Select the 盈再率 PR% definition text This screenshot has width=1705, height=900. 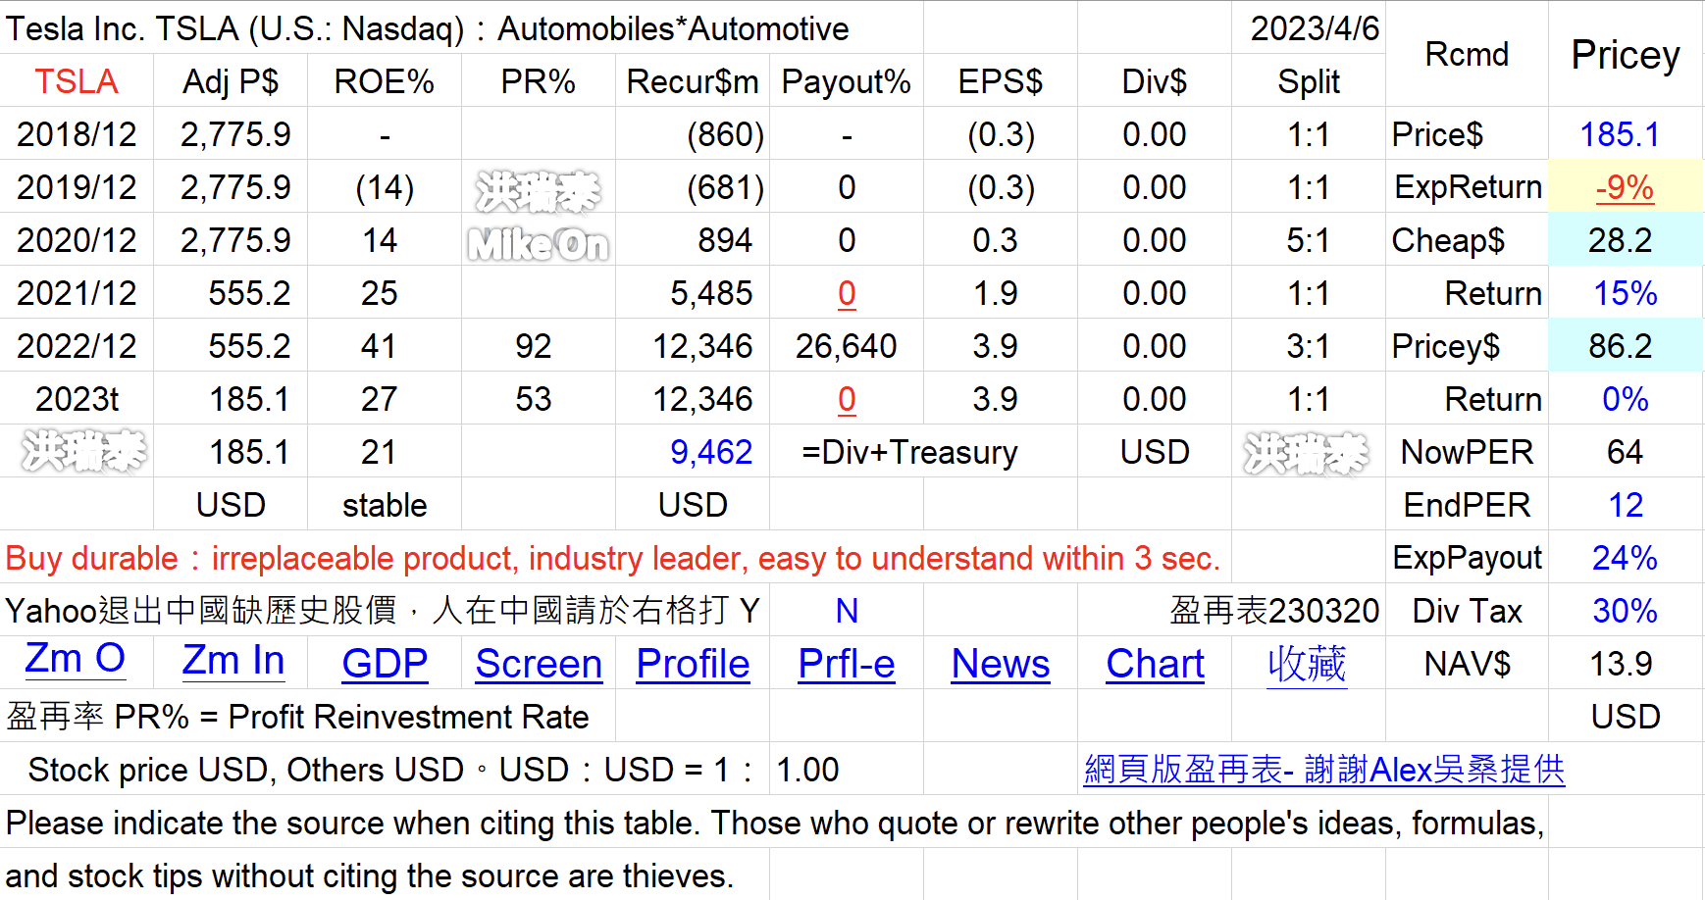(x=298, y=717)
